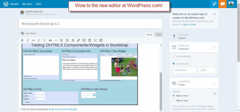Select the Immediately radio option
The width and height of the screenshot is (240, 112).
tap(174, 56)
